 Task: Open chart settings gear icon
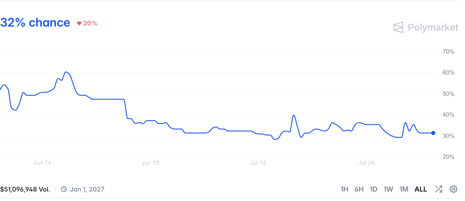454,189
